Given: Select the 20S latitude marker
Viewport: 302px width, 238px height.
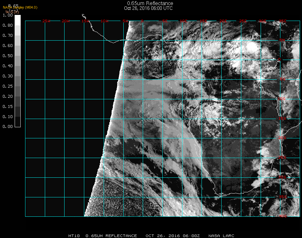Looking at the screenshot, I should click(x=282, y=138).
